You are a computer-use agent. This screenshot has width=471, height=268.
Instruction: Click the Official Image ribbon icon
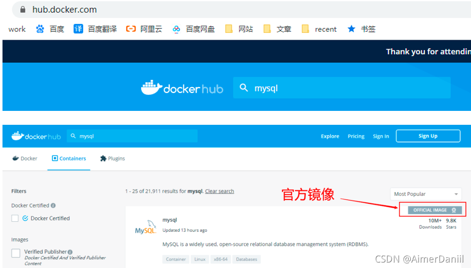click(x=454, y=210)
